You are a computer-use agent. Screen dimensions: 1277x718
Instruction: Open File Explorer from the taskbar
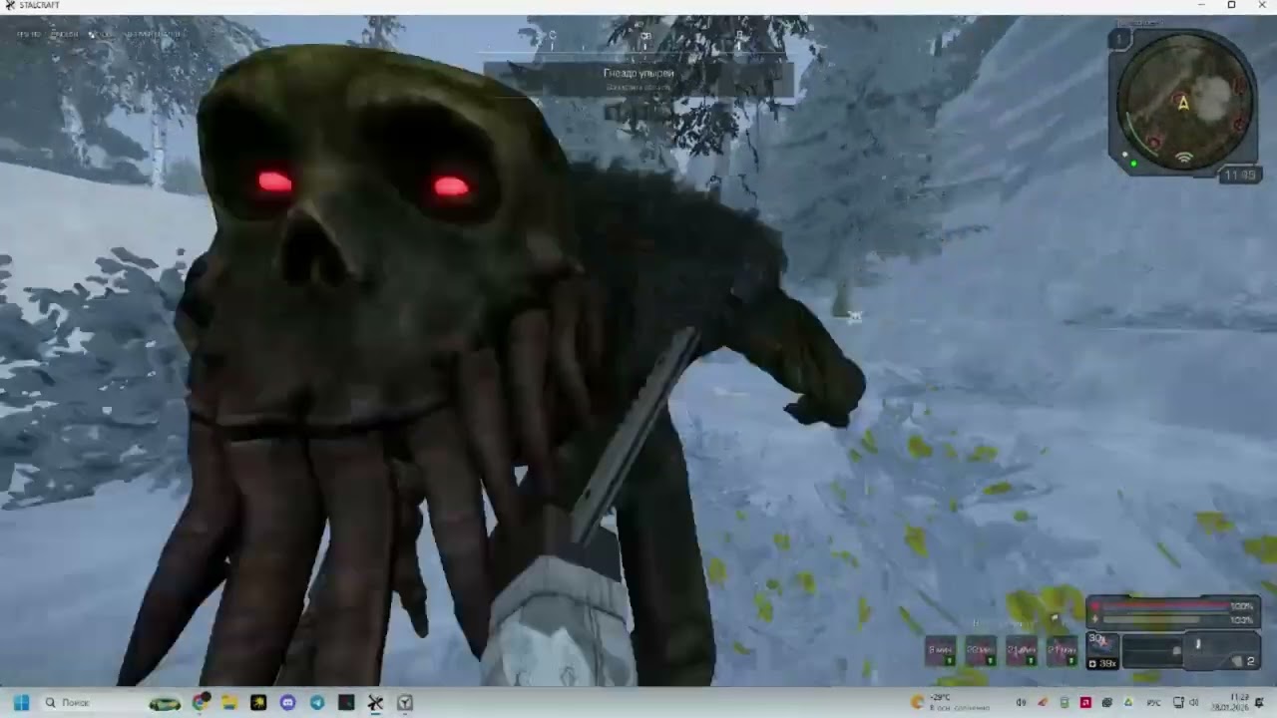pos(229,703)
